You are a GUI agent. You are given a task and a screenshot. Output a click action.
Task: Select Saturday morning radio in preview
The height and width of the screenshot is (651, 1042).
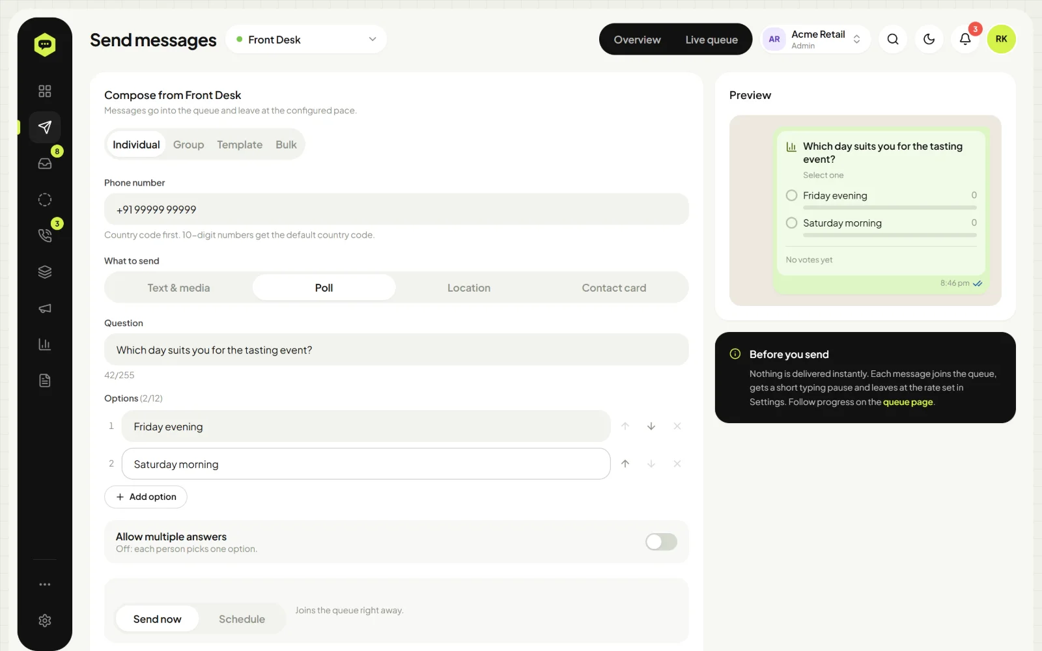click(x=791, y=223)
